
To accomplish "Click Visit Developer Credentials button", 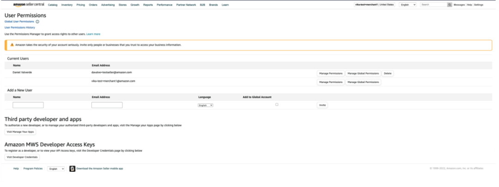I will [22, 157].
